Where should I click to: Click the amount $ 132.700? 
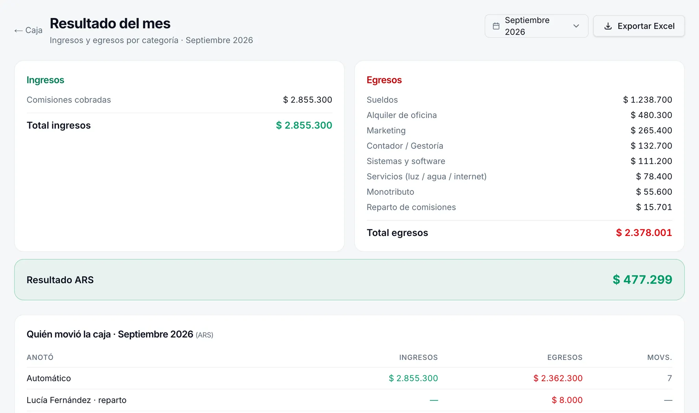pos(651,146)
